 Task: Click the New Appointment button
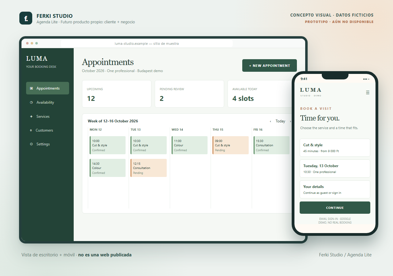click(x=270, y=66)
